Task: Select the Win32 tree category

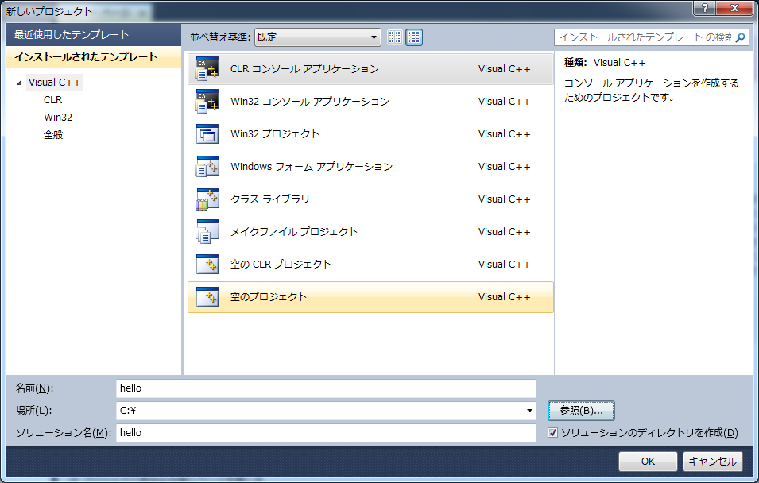Action: coord(57,117)
